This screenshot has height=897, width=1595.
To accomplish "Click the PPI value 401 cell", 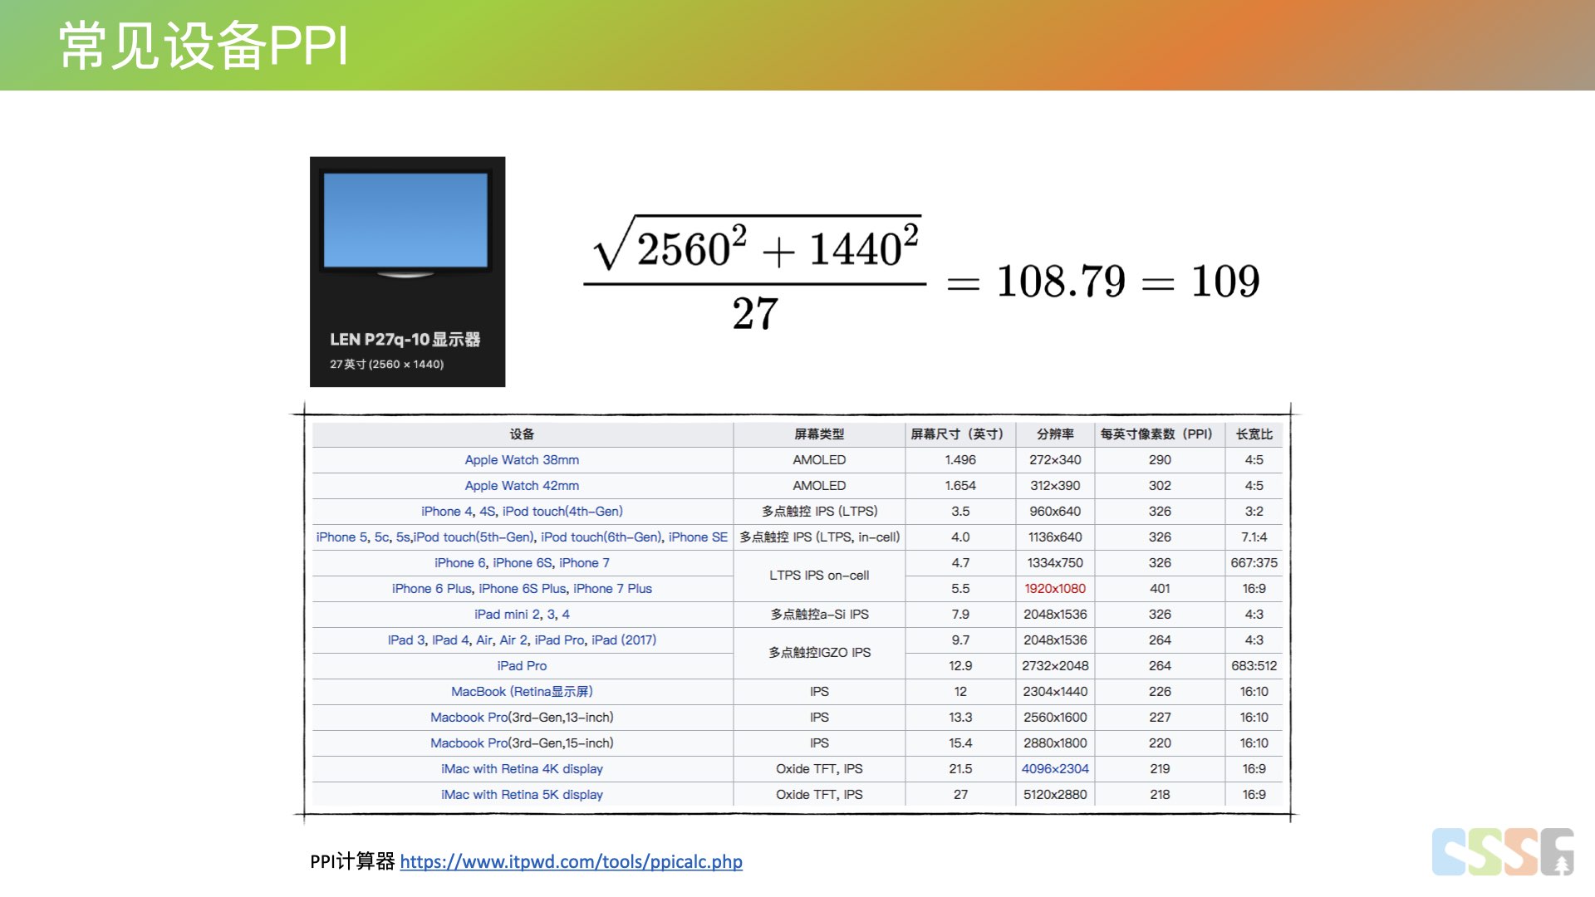I will 1160,589.
